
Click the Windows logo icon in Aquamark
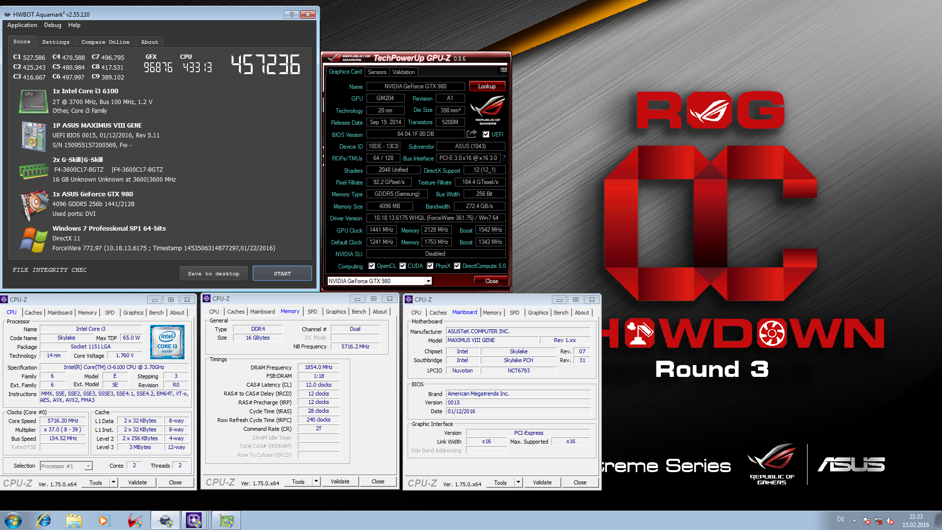coord(33,239)
